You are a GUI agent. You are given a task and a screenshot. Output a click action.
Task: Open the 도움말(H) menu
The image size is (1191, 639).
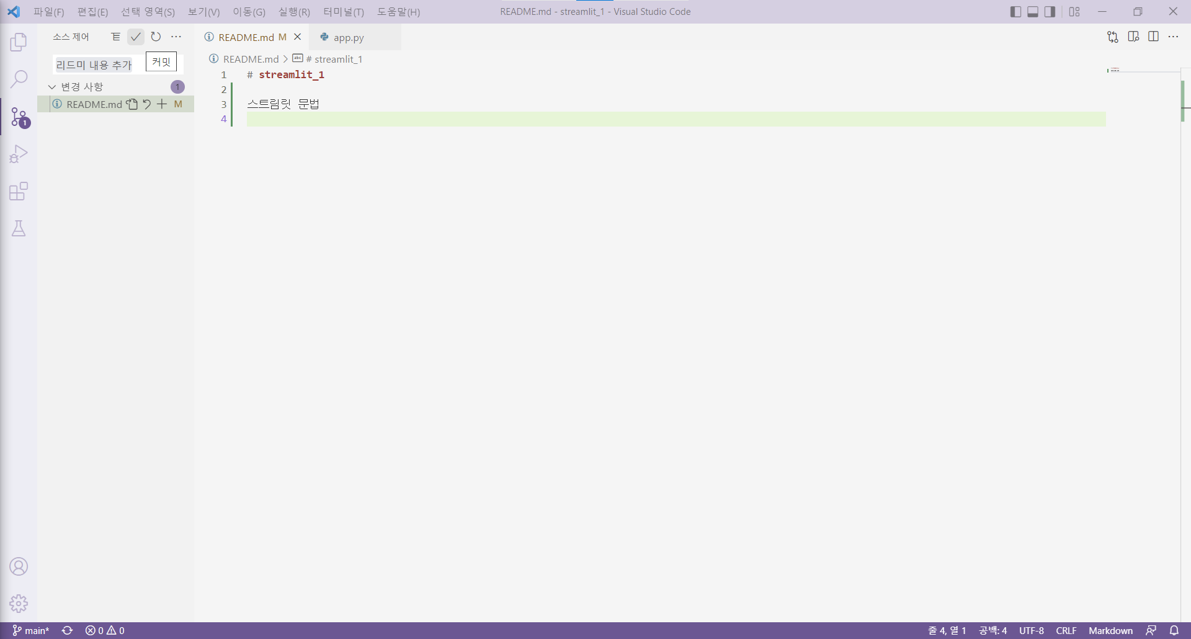(398, 12)
